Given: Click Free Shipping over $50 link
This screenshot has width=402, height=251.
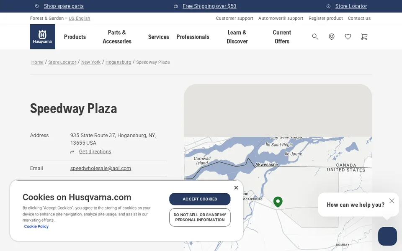Looking at the screenshot, I should point(209,6).
